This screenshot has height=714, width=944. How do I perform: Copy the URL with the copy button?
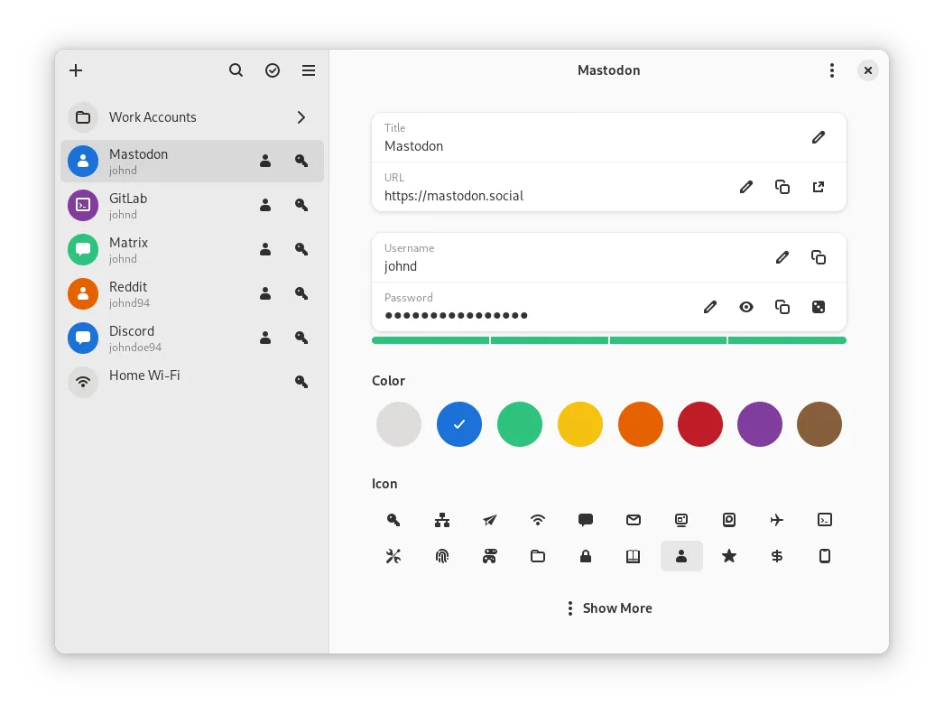(782, 187)
